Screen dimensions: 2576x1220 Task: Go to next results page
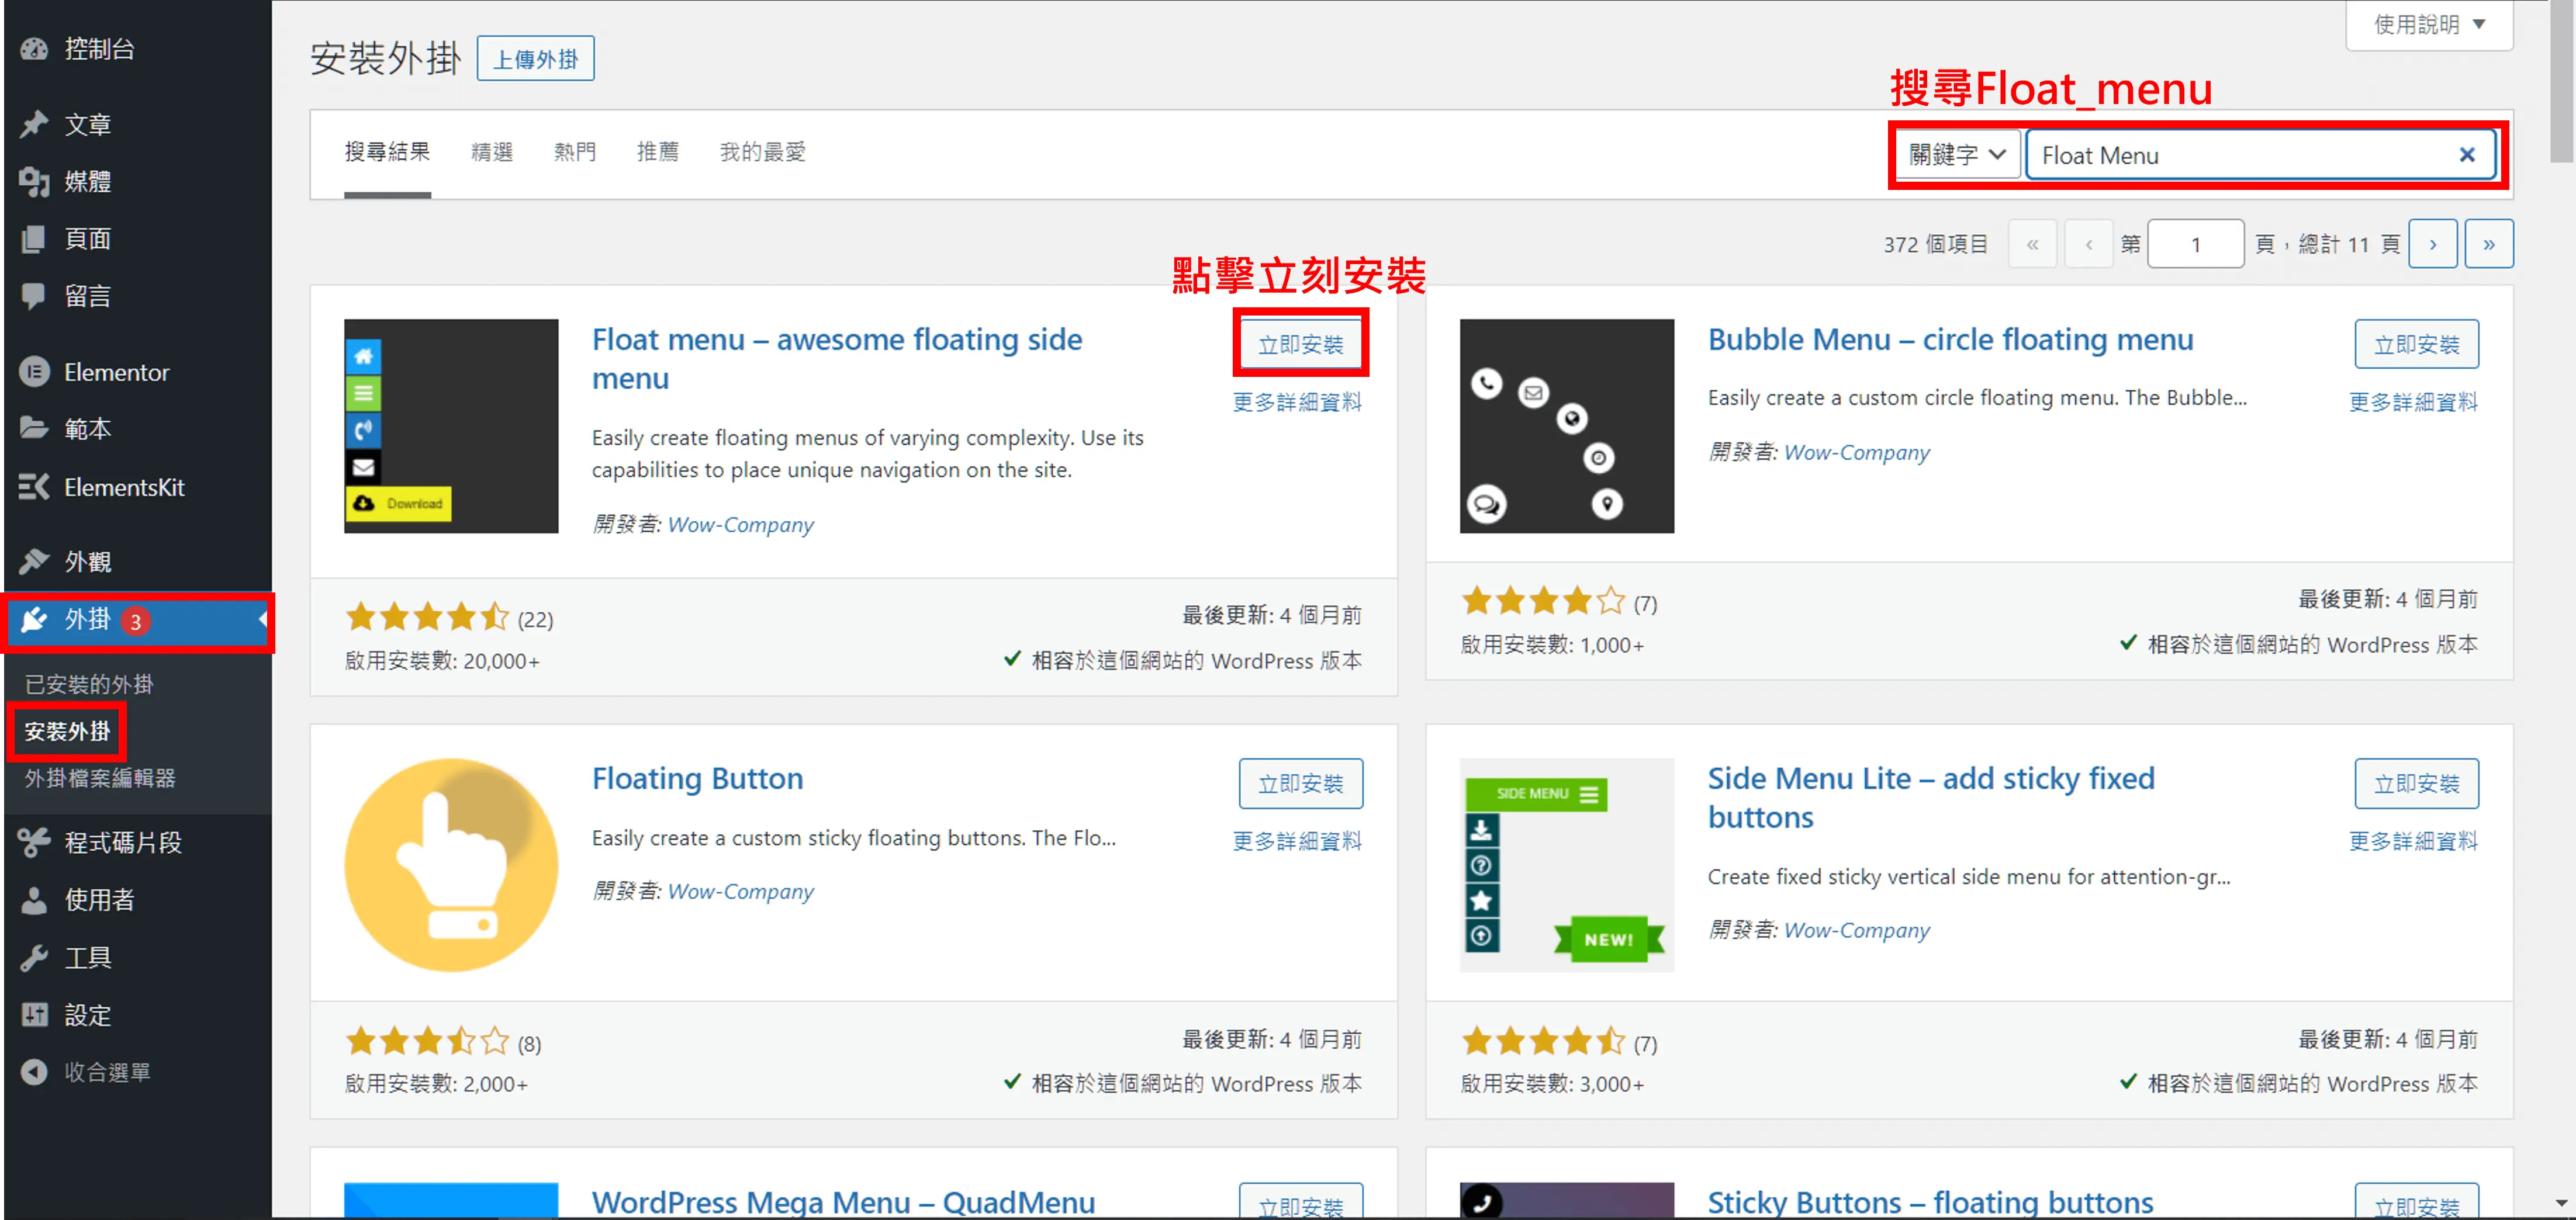pos(2433,244)
